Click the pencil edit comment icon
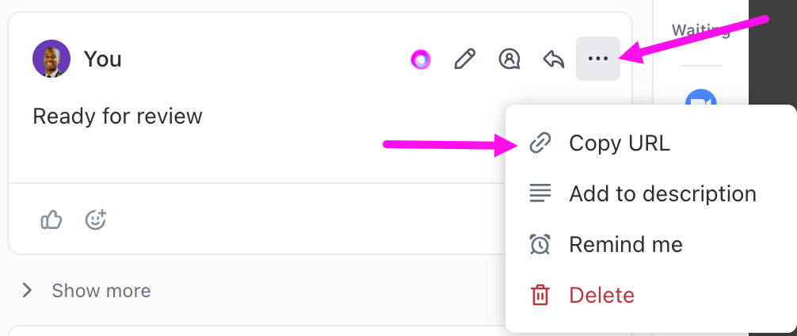797x336 pixels. click(x=464, y=59)
